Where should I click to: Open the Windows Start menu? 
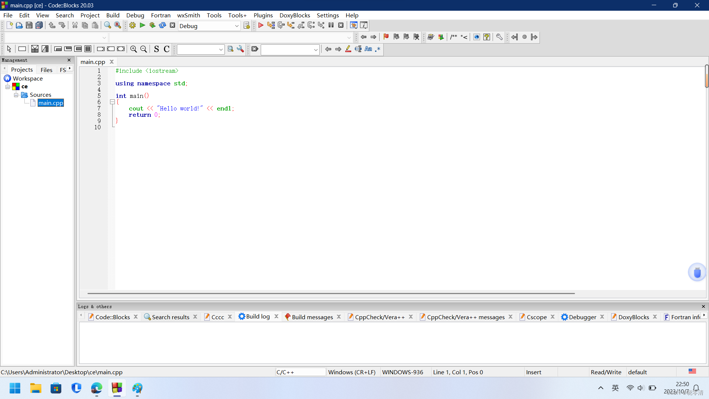15,388
